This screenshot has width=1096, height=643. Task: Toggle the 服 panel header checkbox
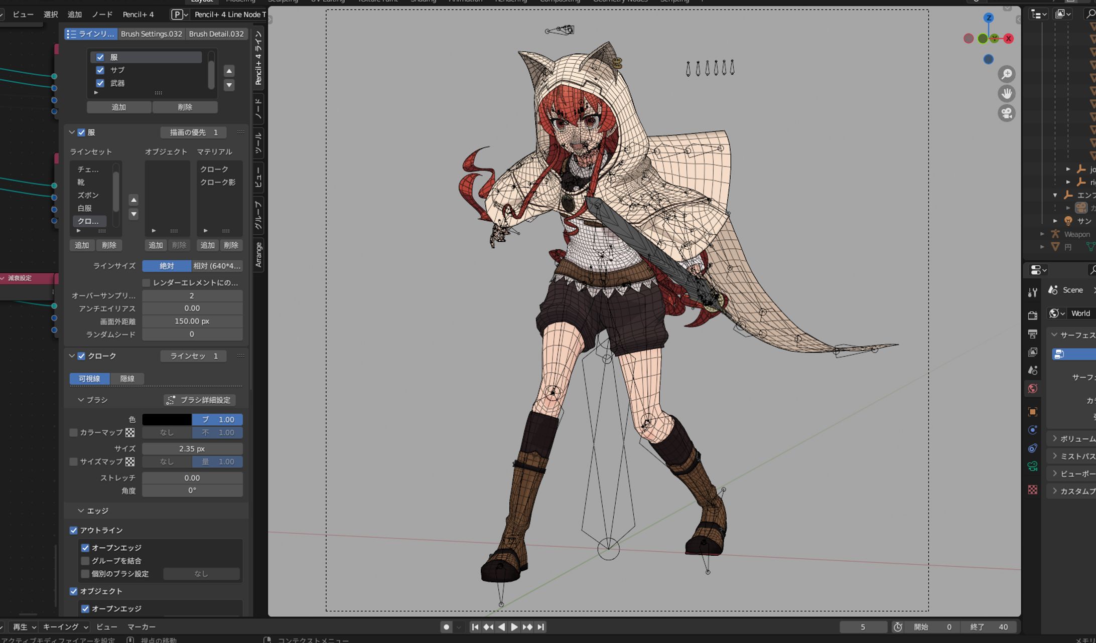point(81,132)
